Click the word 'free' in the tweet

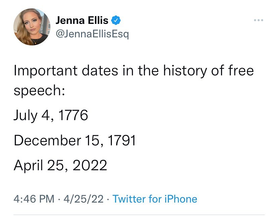pos(241,70)
